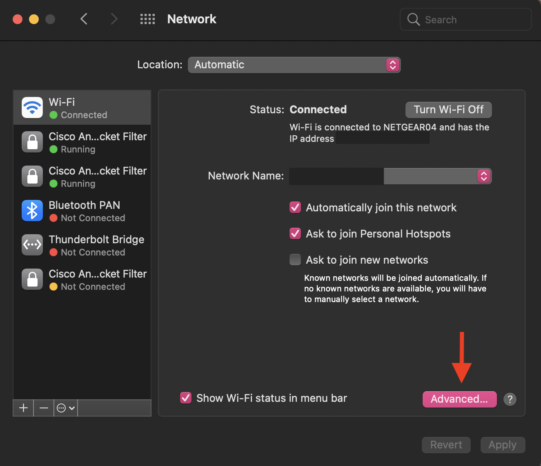
Task: Disable Automatically join this network
Action: point(295,208)
